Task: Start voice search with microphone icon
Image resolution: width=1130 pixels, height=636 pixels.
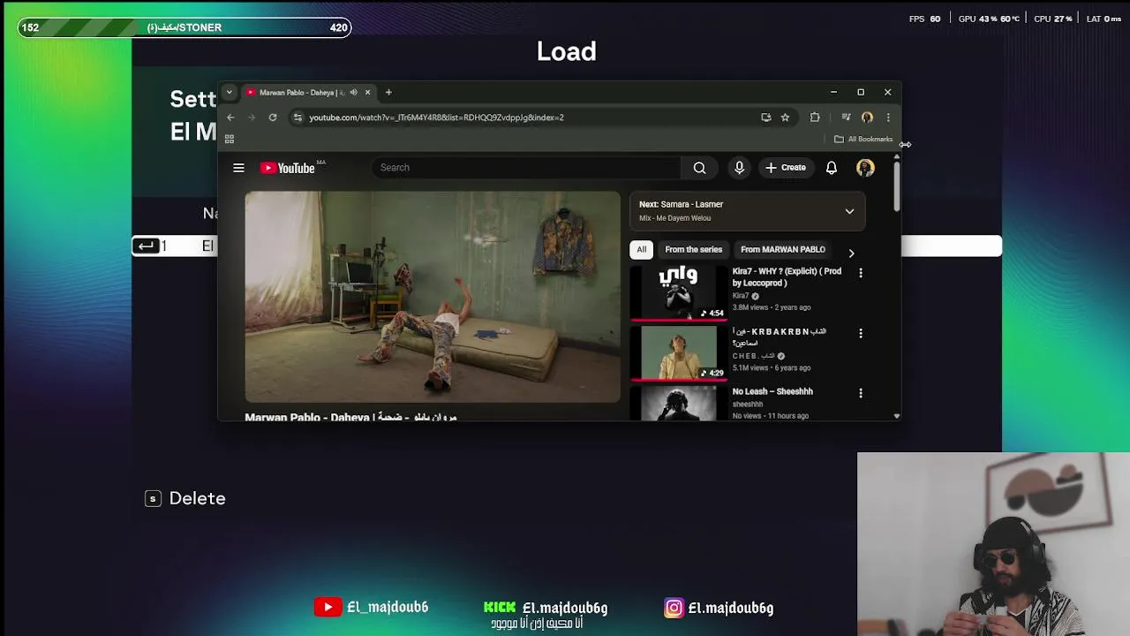Action: coord(739,168)
